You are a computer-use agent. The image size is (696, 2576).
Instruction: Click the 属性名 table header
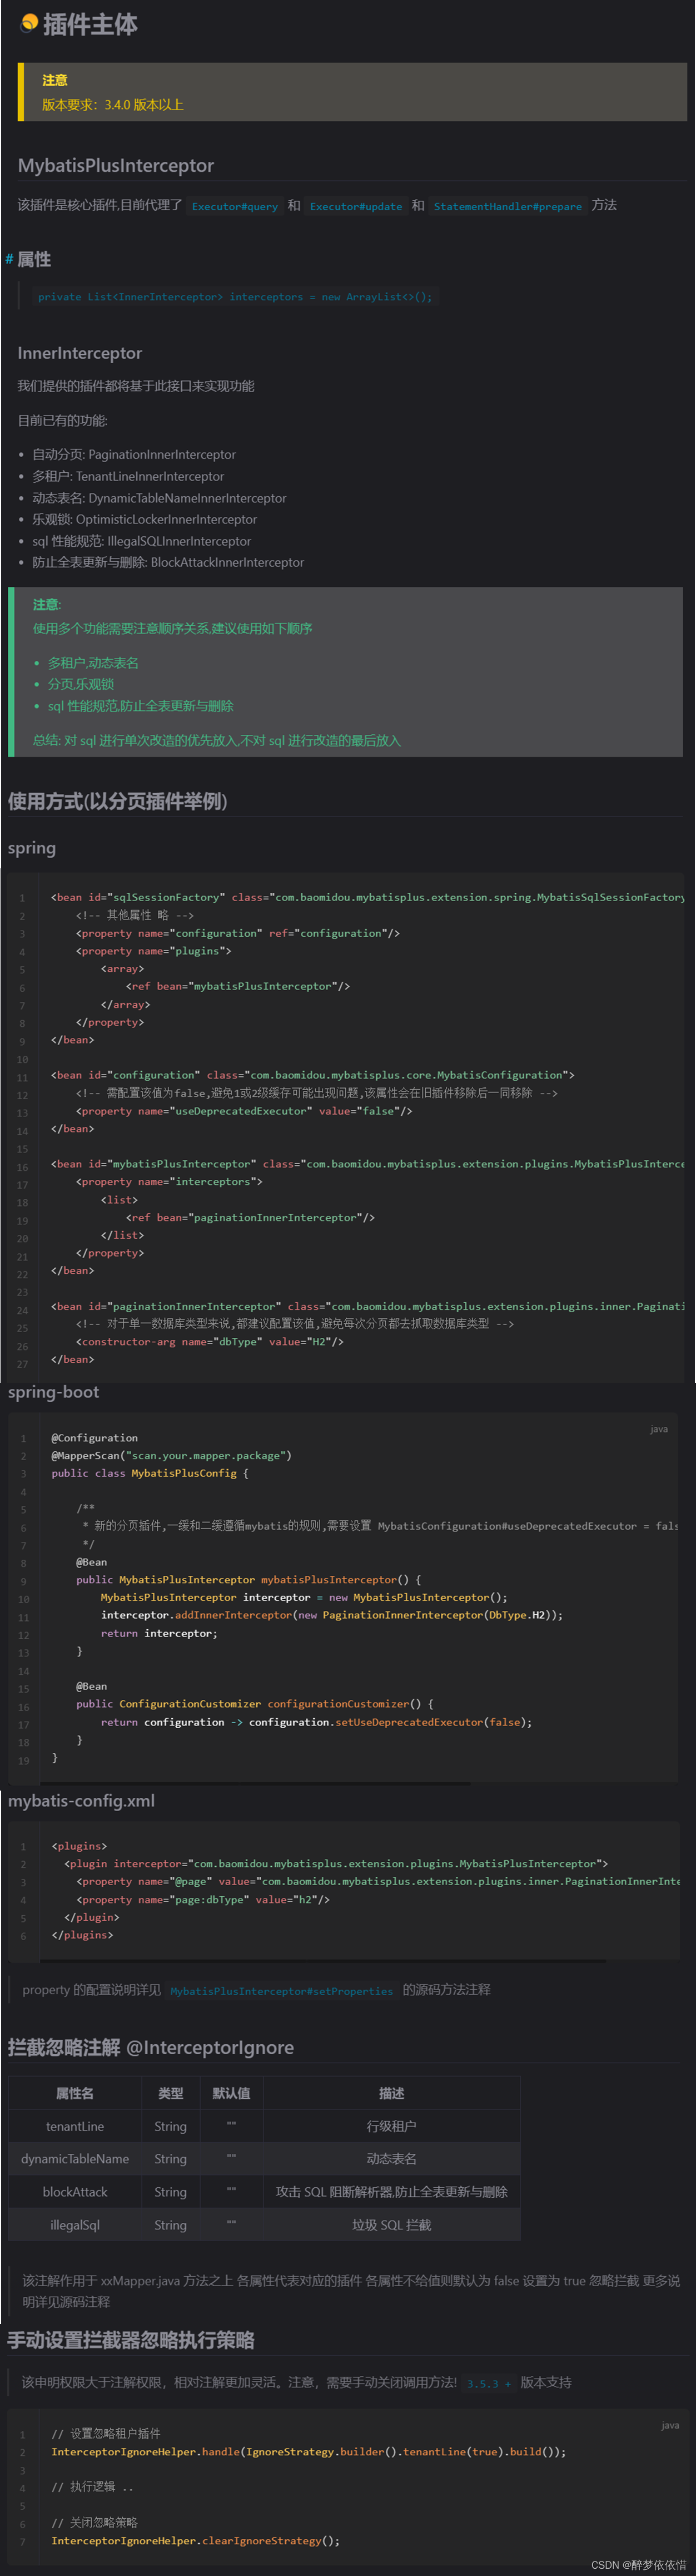coord(74,2093)
